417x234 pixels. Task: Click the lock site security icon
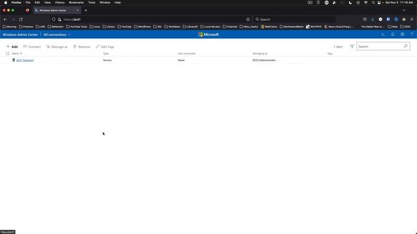[x=59, y=19]
